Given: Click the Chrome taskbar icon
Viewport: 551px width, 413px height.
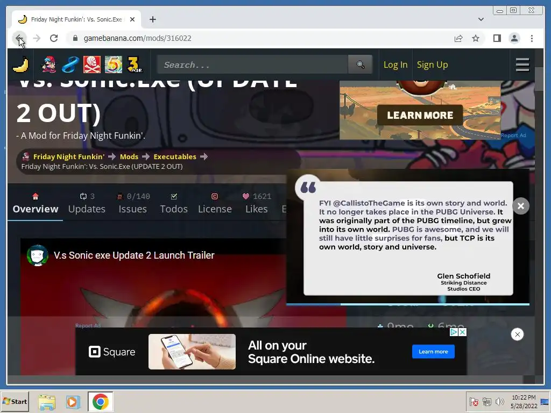Looking at the screenshot, I should click(100, 402).
